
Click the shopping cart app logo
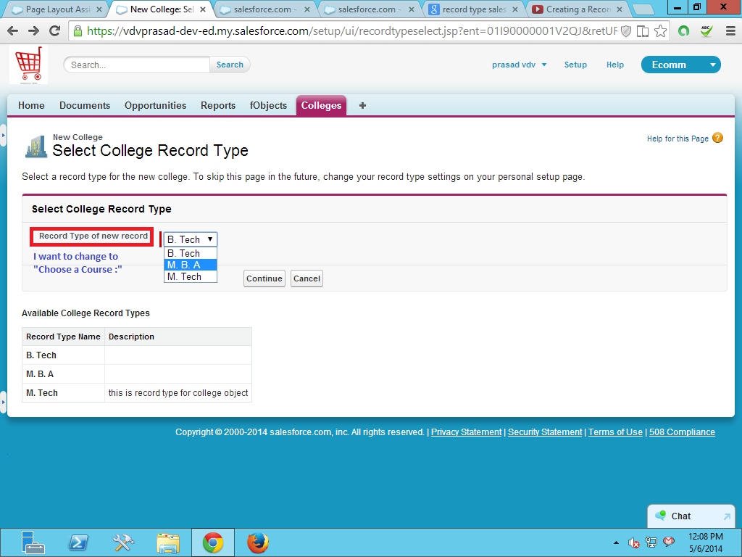click(28, 65)
